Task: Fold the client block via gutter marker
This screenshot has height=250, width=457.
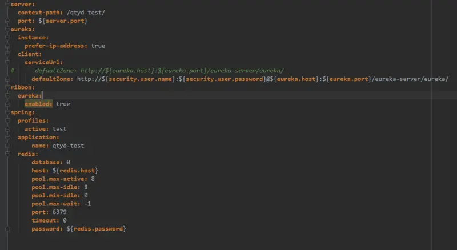Action: tap(7, 54)
